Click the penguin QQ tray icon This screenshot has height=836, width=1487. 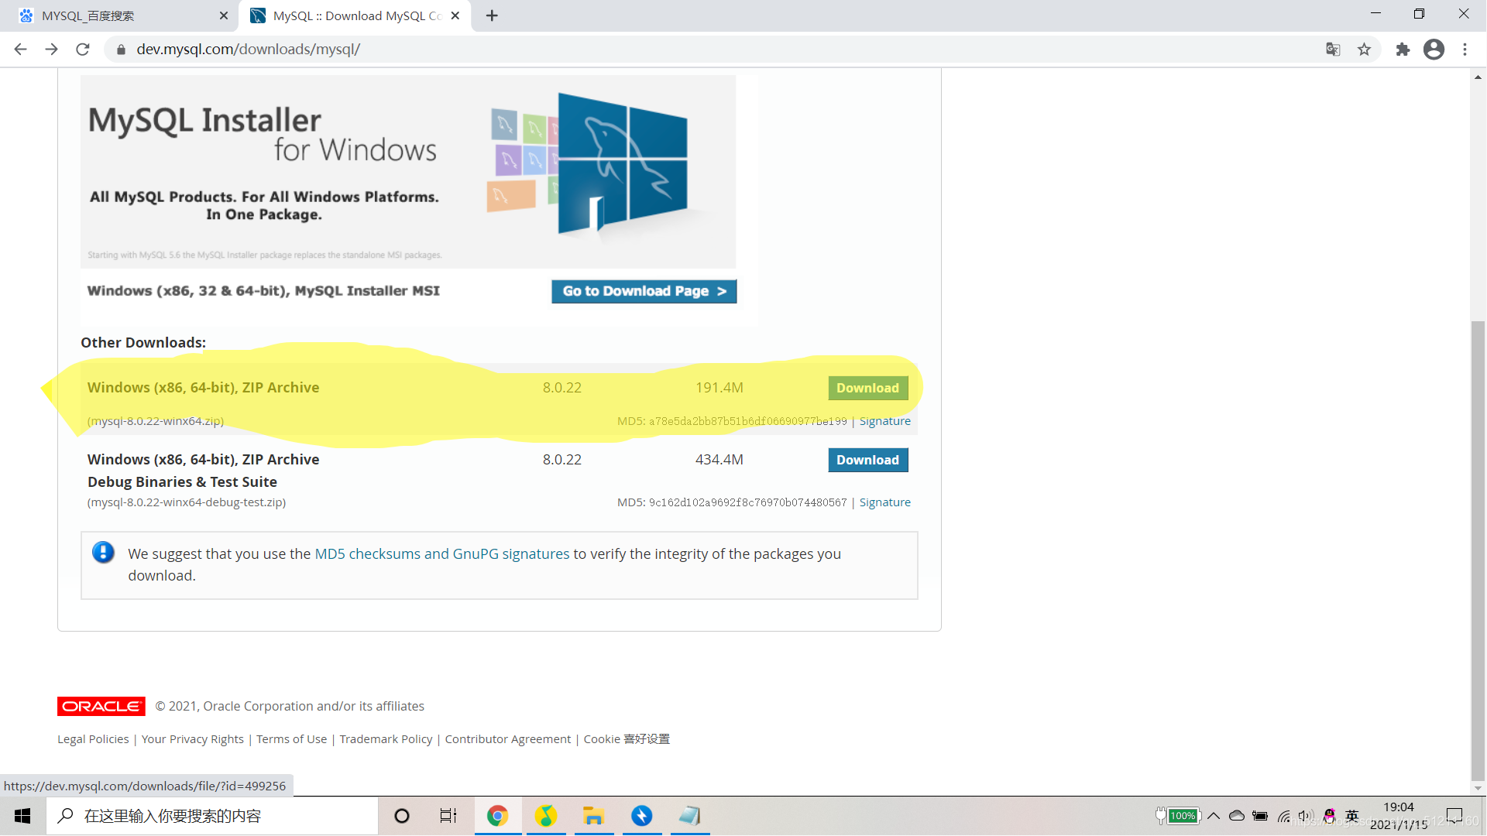coord(1329,816)
